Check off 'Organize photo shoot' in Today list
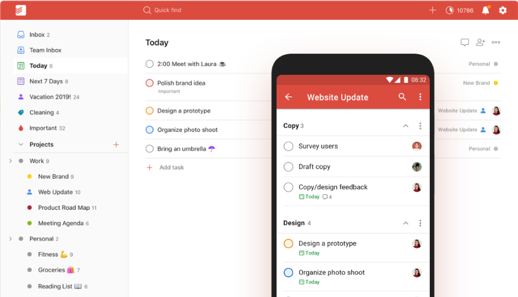Viewport: 518px width, 297px height. (x=150, y=130)
